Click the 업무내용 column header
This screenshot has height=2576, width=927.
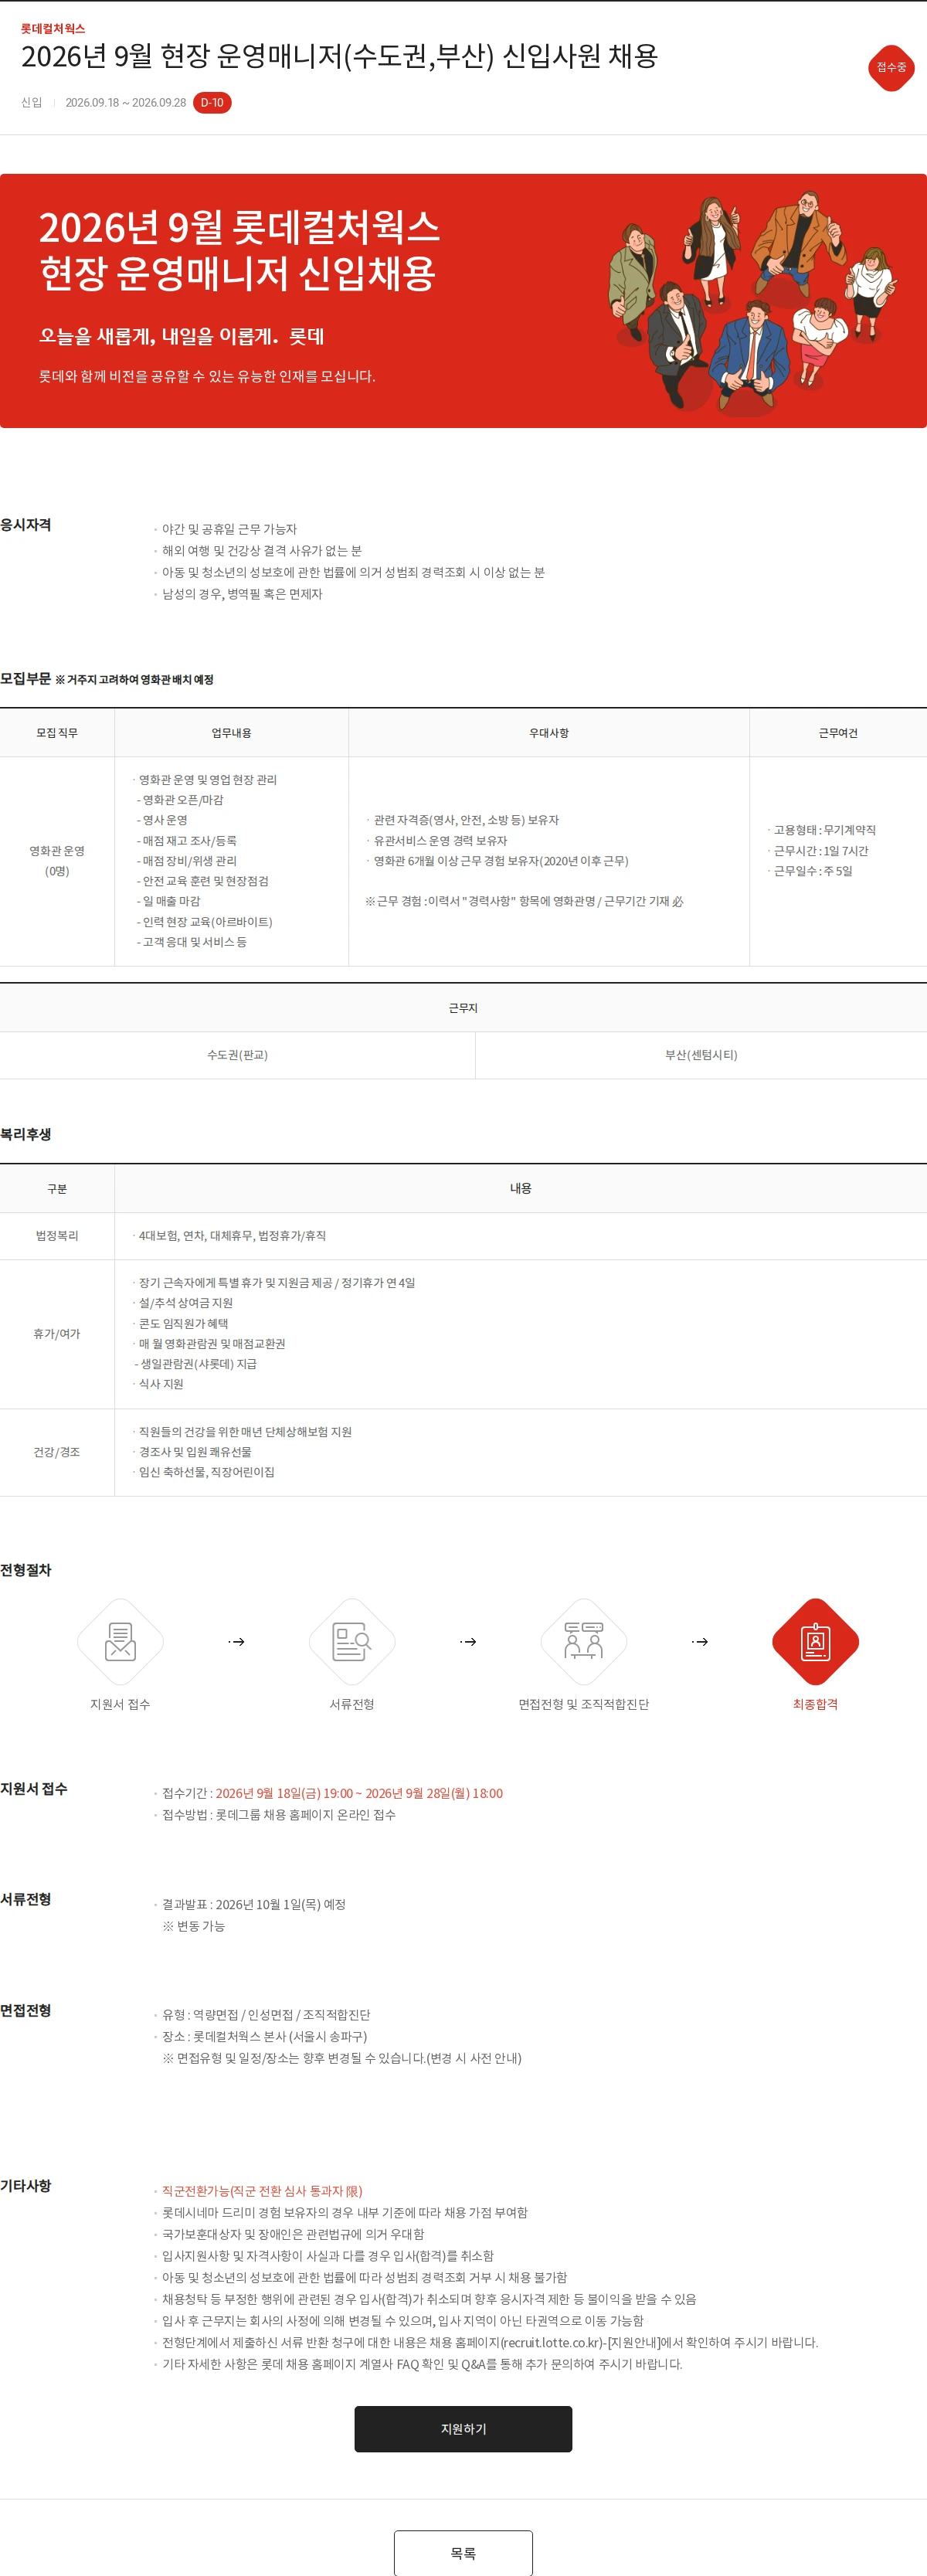[231, 733]
